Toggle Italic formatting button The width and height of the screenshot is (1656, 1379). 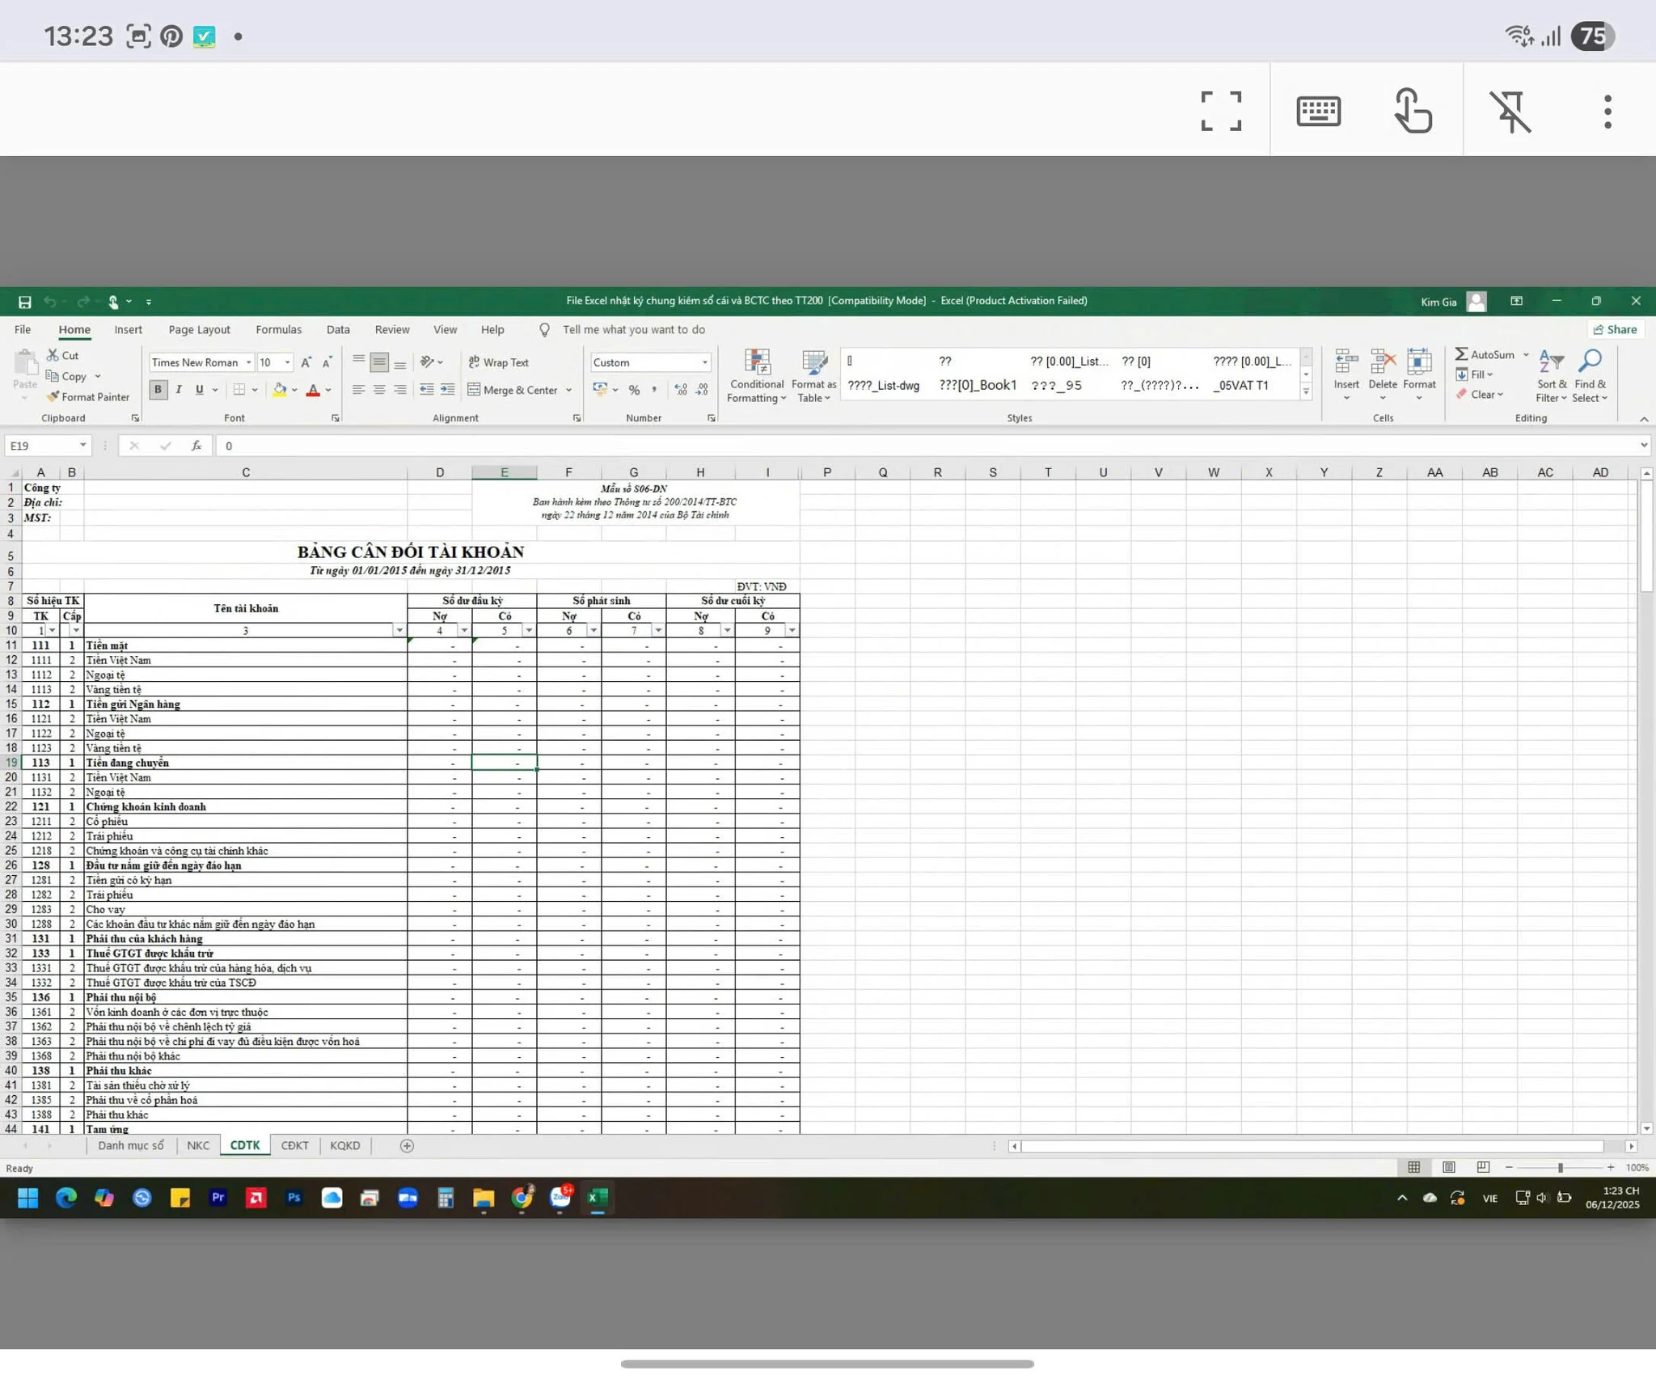point(179,390)
